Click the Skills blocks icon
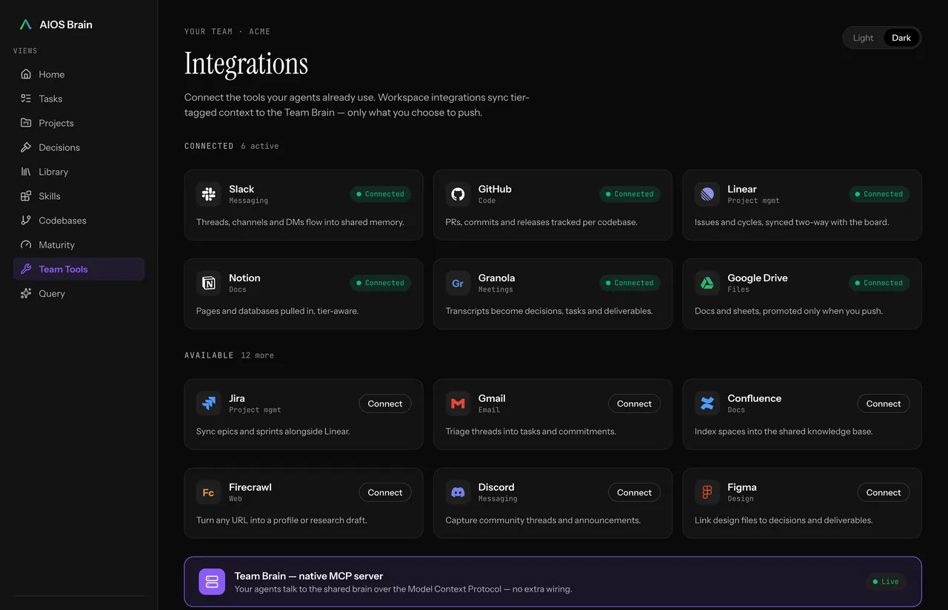 [x=26, y=196]
